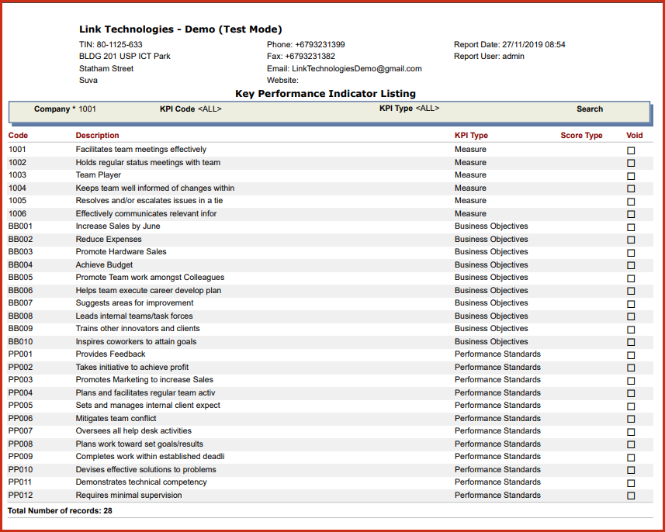Click Business Objectives in row BB006
Image resolution: width=665 pixels, height=532 pixels.
491,290
